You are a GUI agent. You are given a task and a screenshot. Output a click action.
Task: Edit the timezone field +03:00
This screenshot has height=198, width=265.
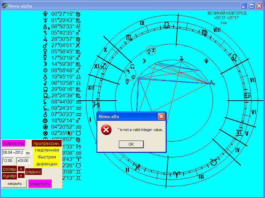[23, 161]
